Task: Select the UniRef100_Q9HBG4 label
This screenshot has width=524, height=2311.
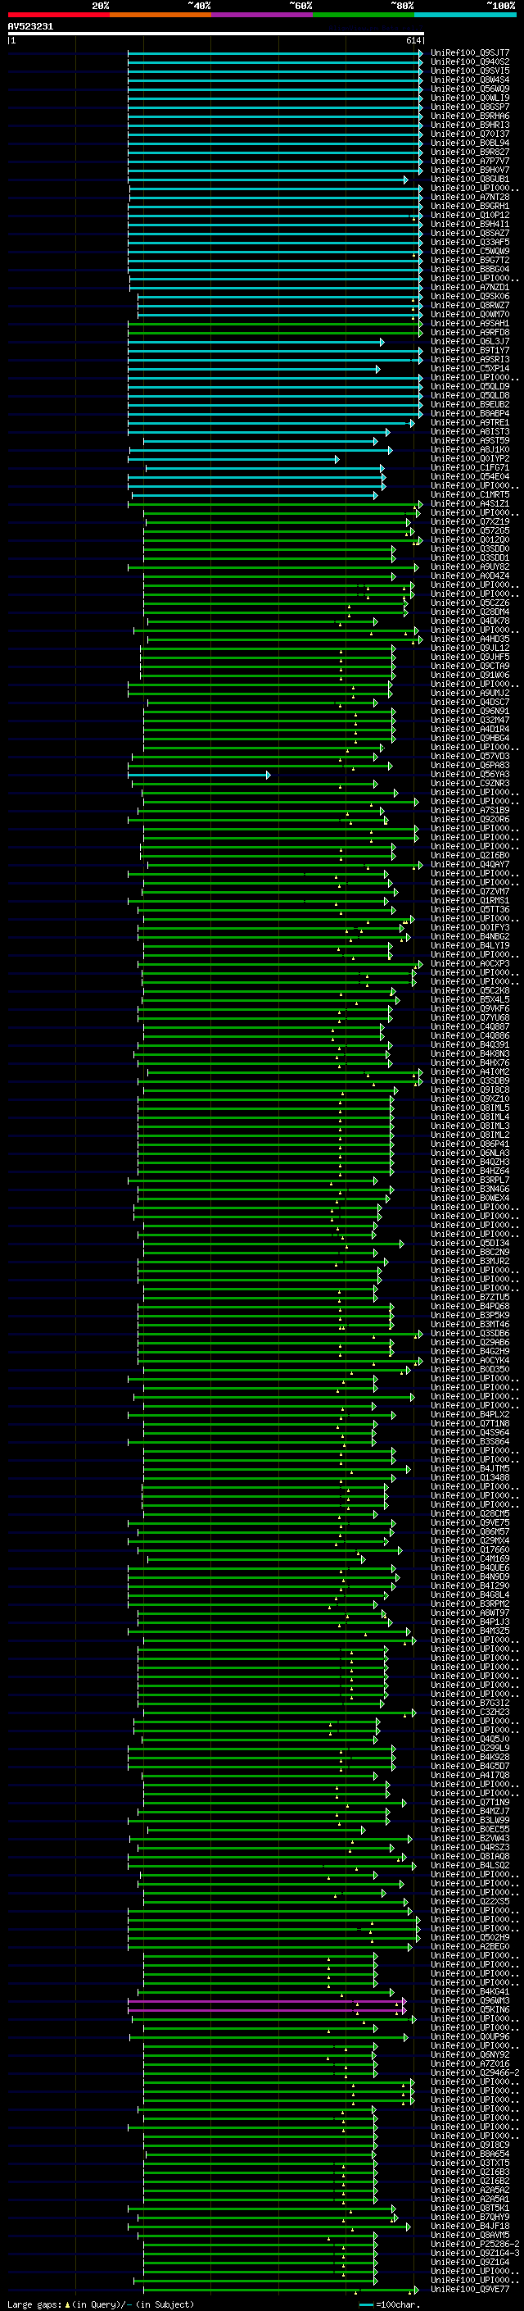Action: pos(470,738)
